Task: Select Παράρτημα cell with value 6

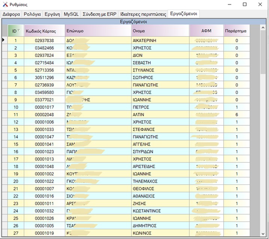Action: [236, 115]
